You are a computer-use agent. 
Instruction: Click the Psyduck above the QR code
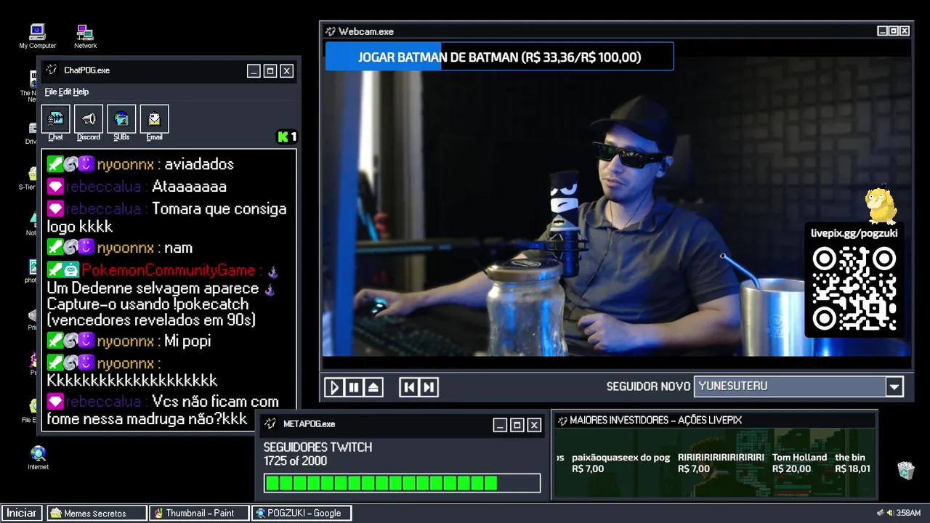(881, 206)
